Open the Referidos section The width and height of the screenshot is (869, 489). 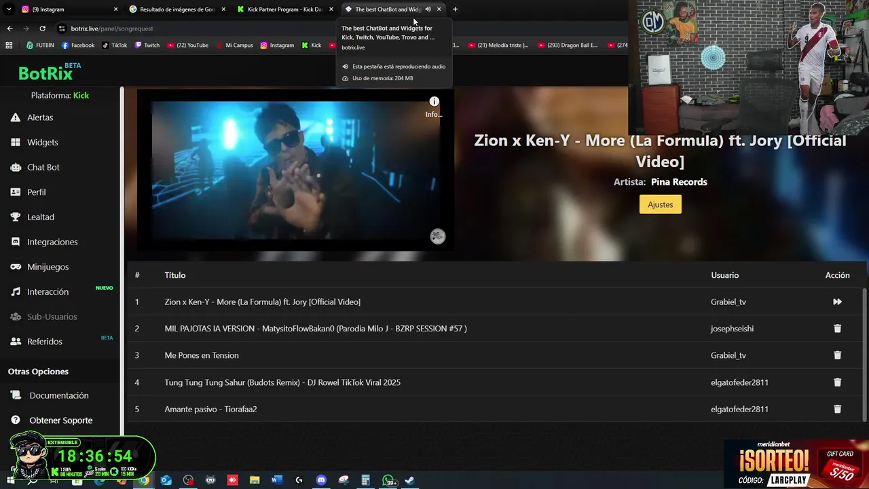tap(36, 342)
